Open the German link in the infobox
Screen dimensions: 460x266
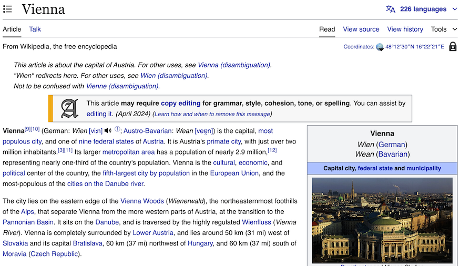pos(392,145)
